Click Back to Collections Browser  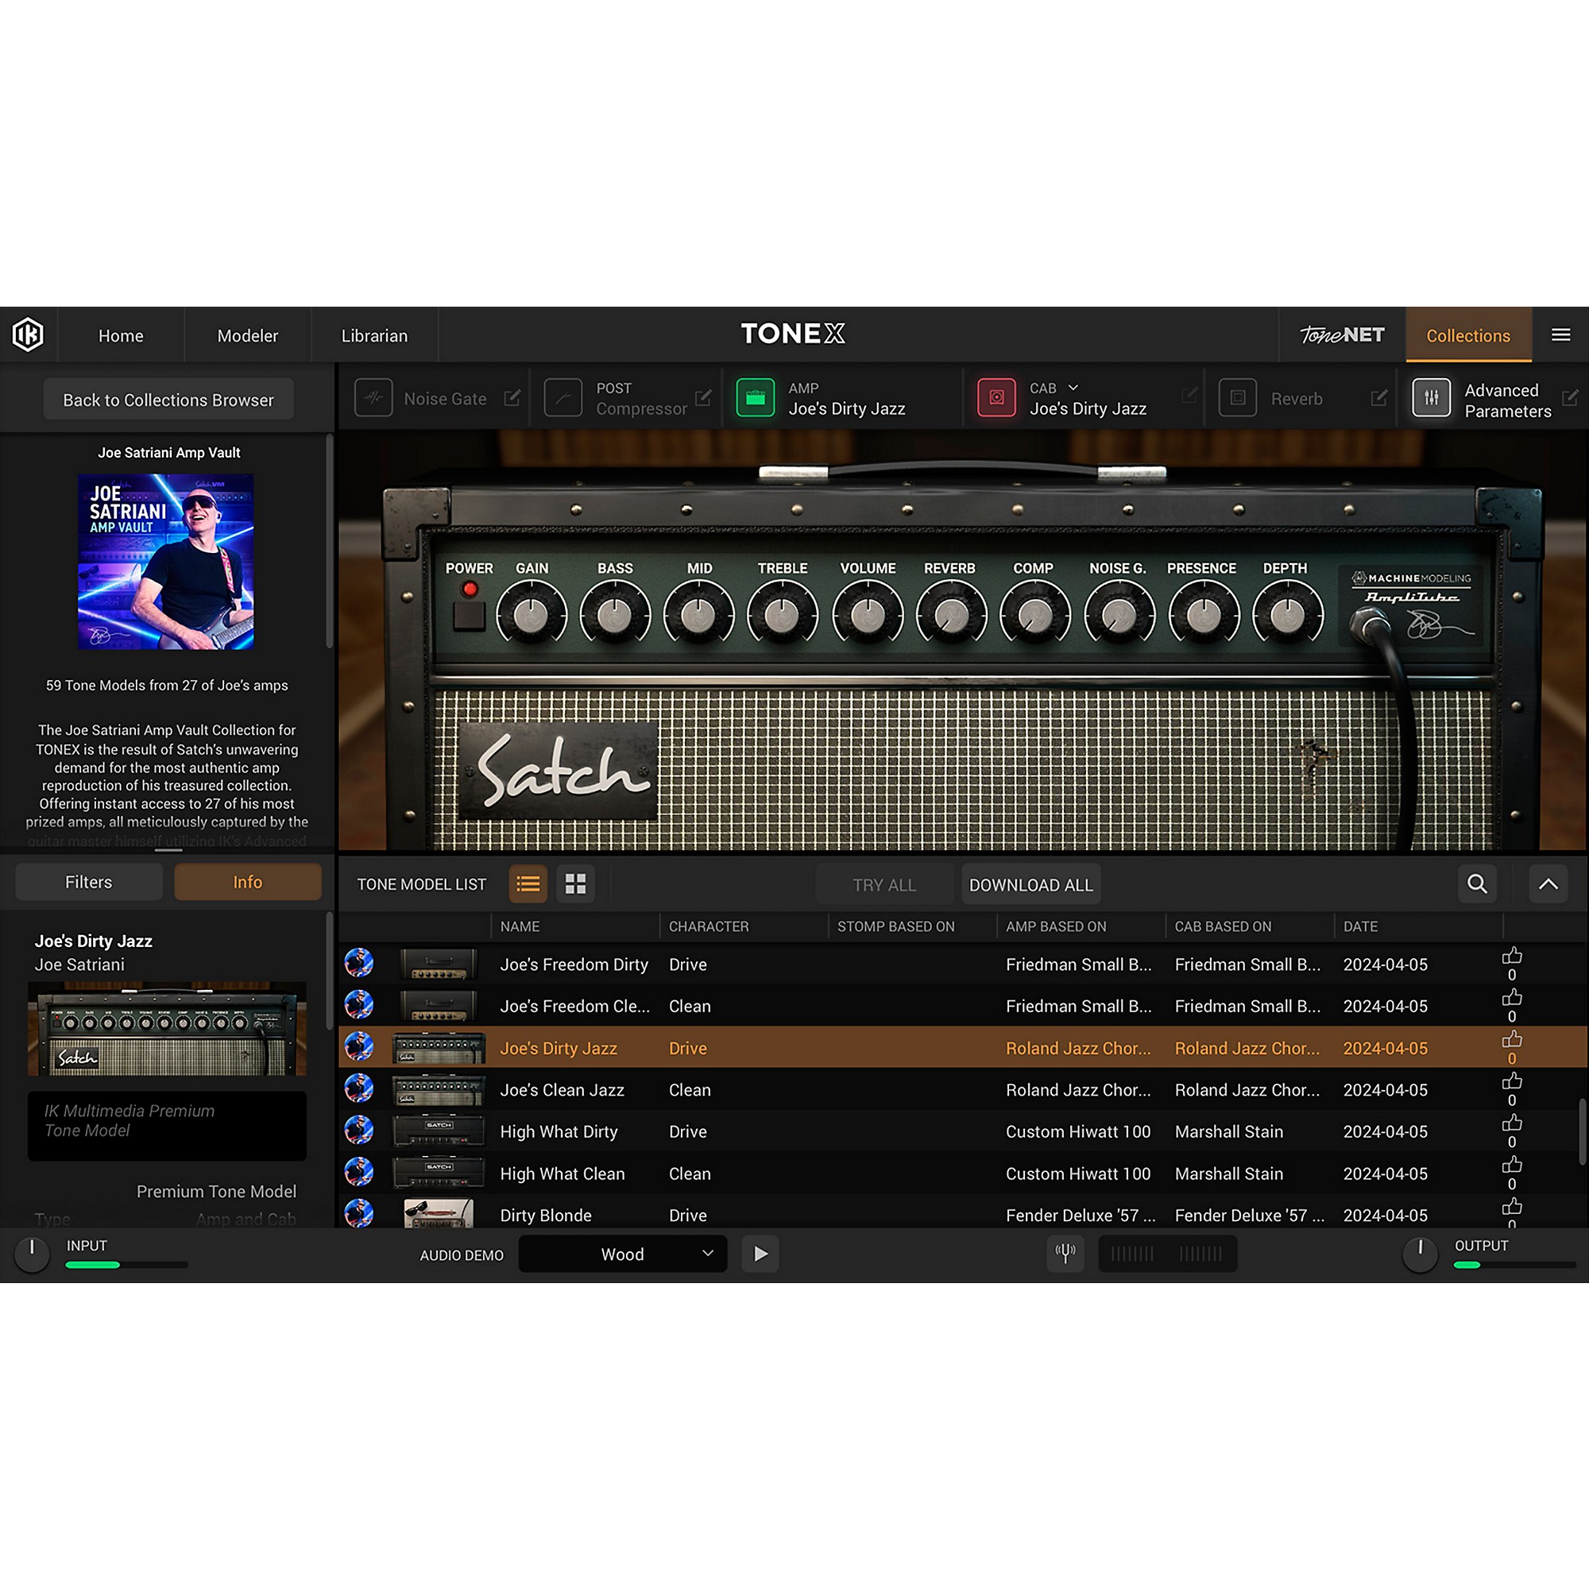[x=168, y=400]
